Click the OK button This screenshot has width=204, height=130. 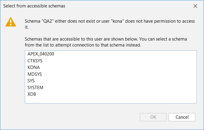coord(153,117)
